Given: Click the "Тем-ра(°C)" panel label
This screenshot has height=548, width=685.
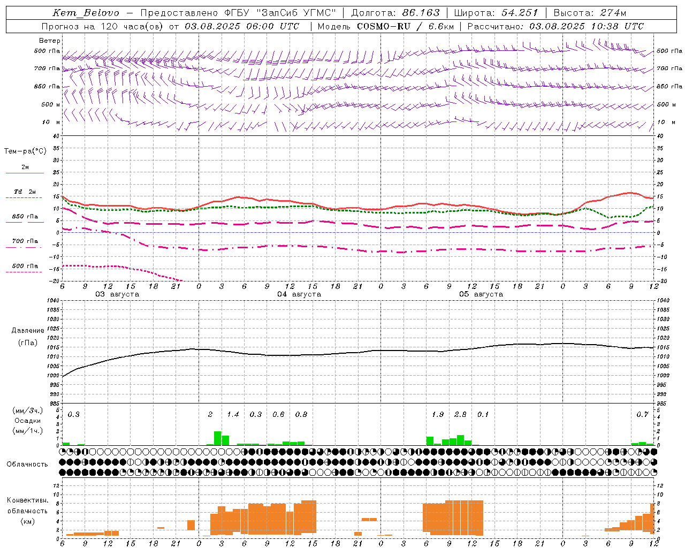Looking at the screenshot, I should 25,151.
